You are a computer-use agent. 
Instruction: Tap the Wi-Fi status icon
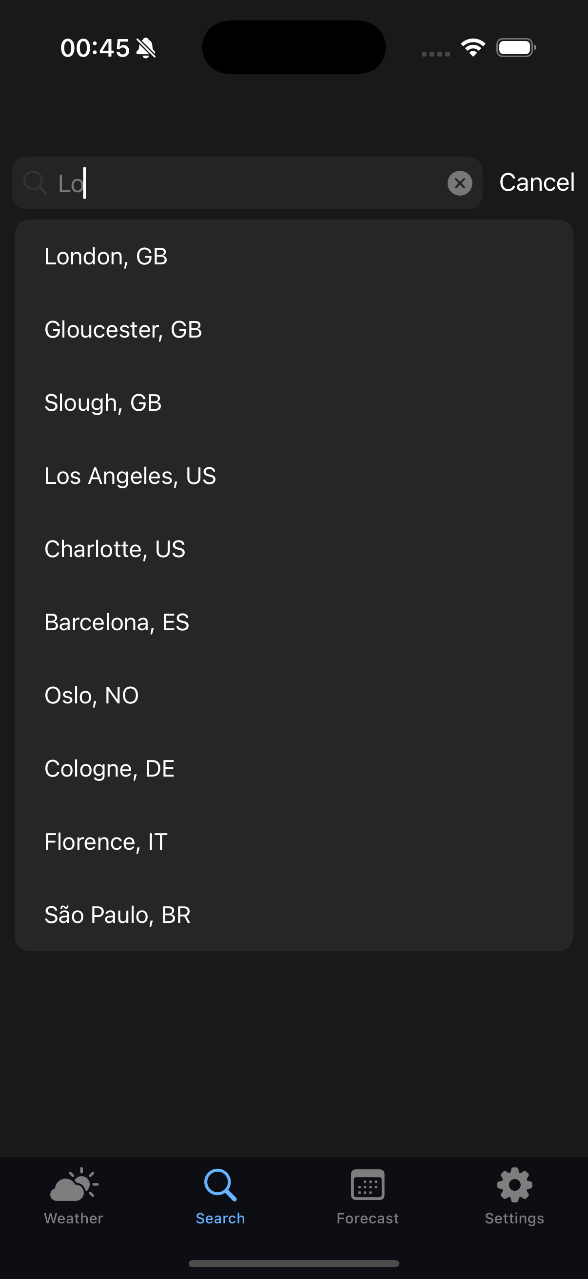[473, 48]
